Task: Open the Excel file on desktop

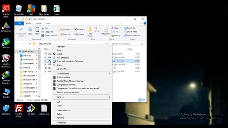Action: pyautogui.click(x=57, y=10)
